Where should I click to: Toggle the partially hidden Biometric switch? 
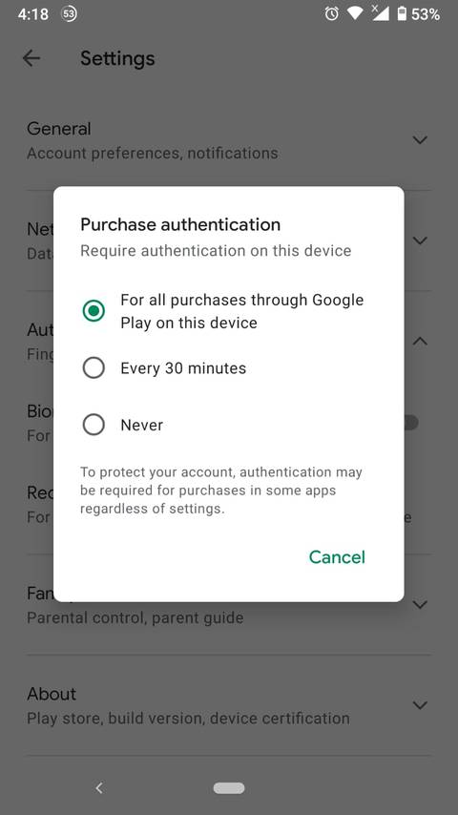coord(411,422)
